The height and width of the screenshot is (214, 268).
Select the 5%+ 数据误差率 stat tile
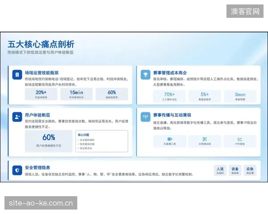pos(205,96)
